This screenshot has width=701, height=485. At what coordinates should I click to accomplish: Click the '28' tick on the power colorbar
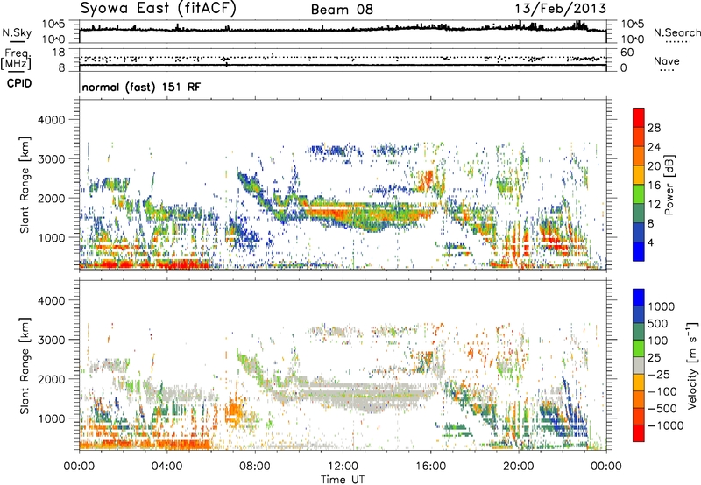click(x=654, y=128)
